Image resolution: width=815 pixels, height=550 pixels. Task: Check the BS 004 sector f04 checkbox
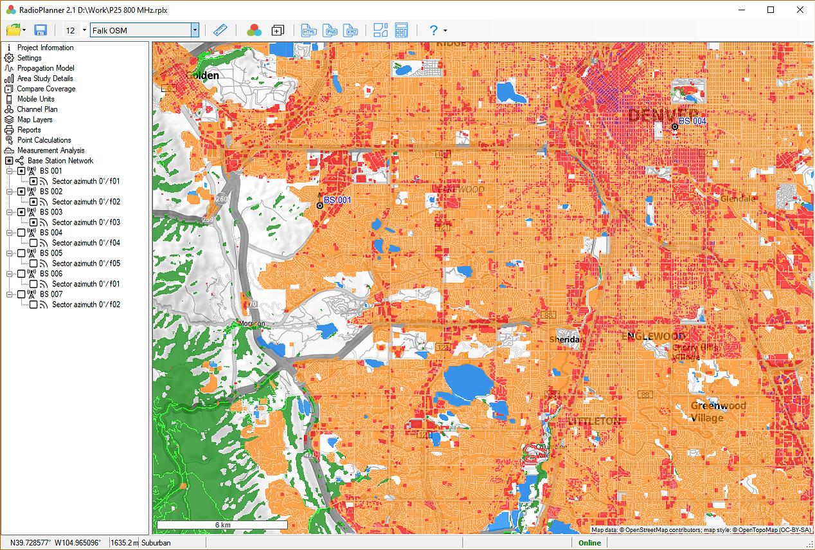click(x=33, y=243)
